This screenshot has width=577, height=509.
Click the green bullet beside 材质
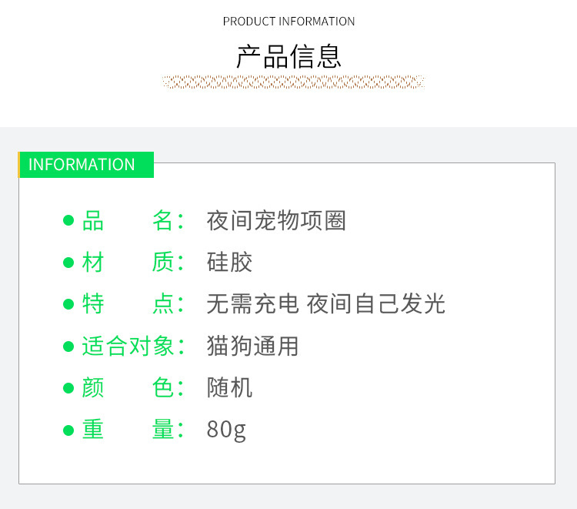(68, 263)
